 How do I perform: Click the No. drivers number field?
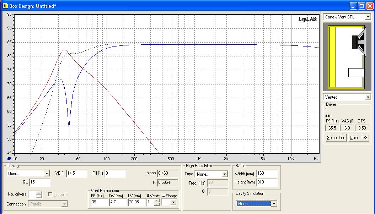click(32, 194)
